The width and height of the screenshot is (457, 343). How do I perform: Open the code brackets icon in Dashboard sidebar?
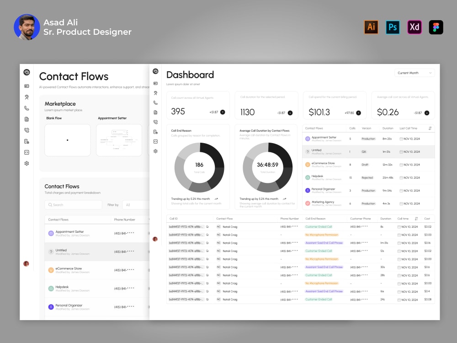[156, 141]
